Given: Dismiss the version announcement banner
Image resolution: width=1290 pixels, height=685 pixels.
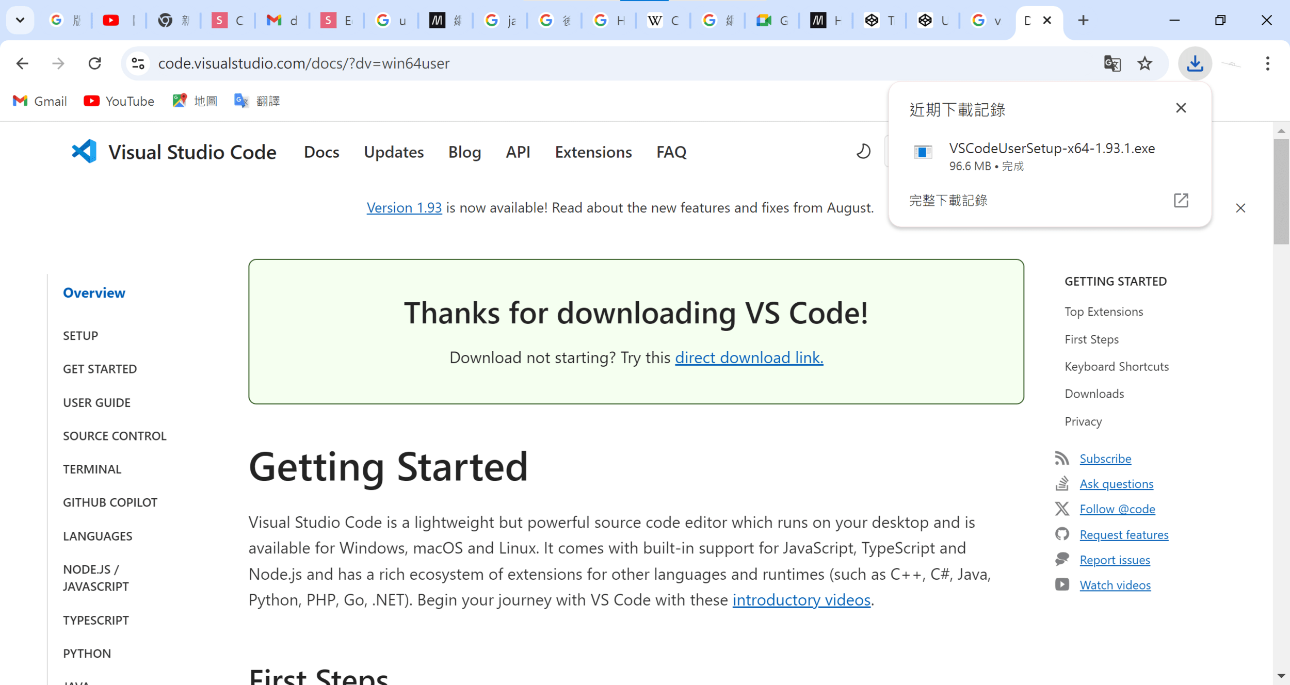Looking at the screenshot, I should [1240, 208].
